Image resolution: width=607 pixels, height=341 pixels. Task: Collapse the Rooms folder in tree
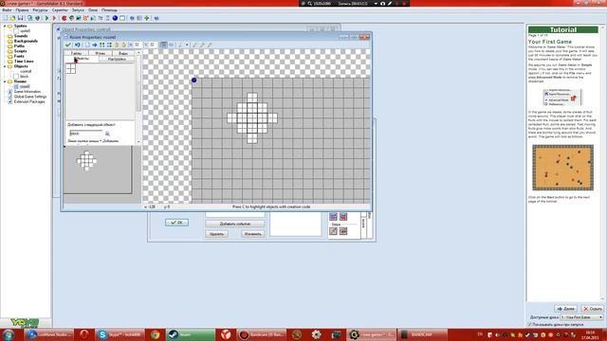tap(5, 81)
